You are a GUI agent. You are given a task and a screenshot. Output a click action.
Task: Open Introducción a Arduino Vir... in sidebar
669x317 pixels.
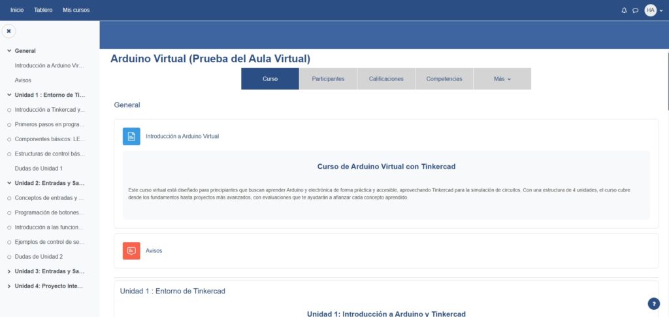(x=49, y=66)
